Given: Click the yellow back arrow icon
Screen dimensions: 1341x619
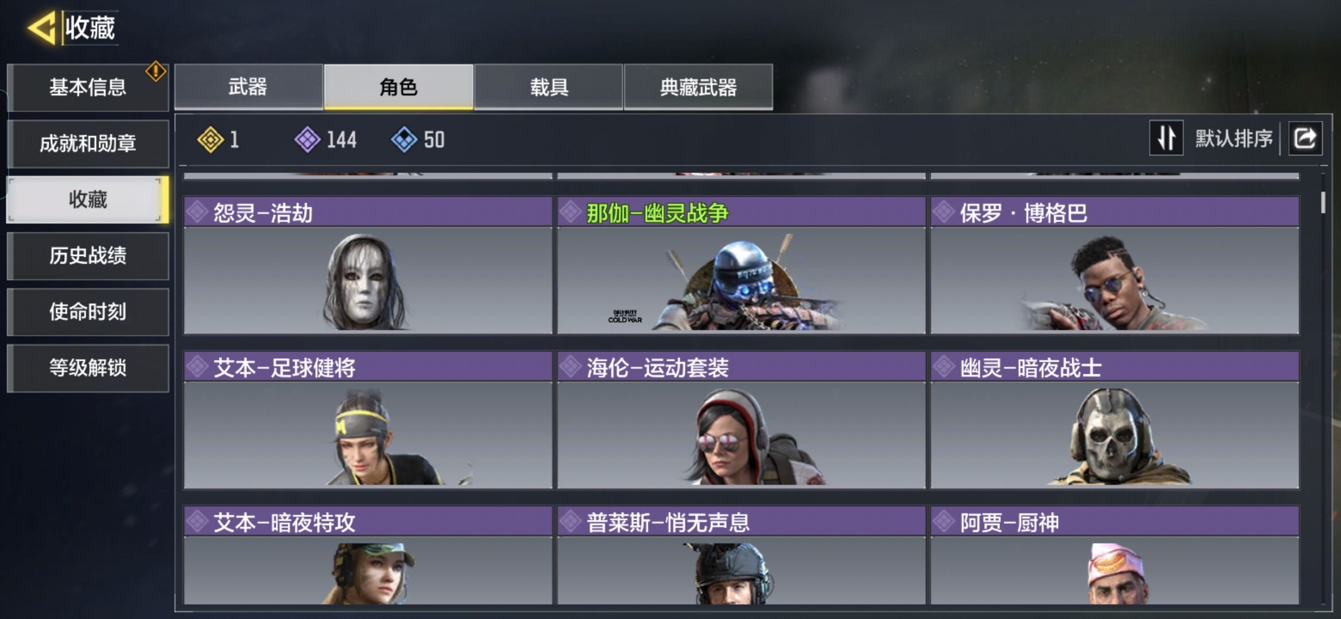Looking at the screenshot, I should pos(41,27).
